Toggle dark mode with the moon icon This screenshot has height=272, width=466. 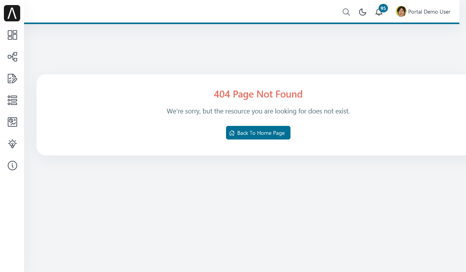pos(362,12)
